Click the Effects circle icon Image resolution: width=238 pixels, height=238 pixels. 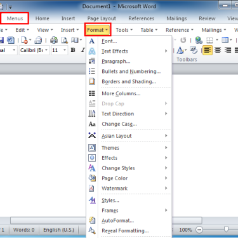click(92, 158)
